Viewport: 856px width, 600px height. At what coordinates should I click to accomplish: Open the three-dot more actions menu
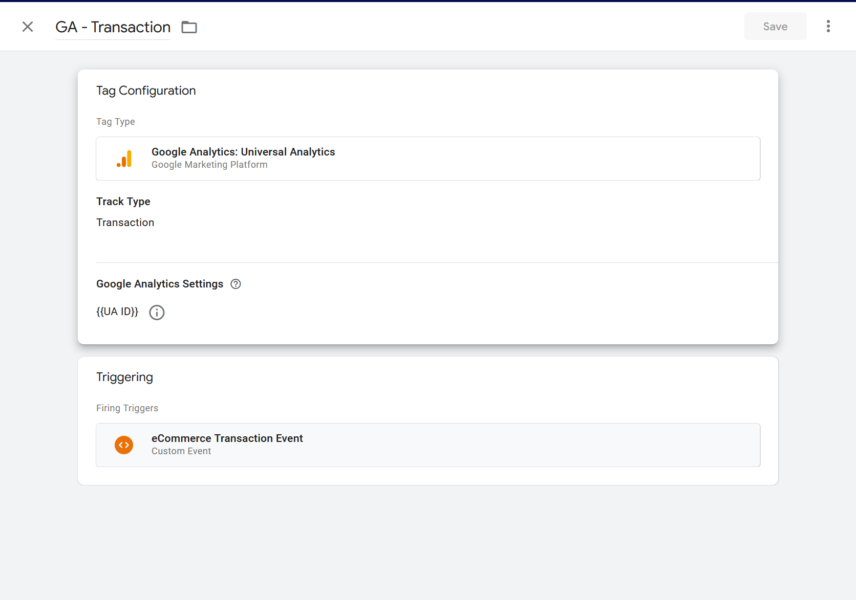coord(828,27)
